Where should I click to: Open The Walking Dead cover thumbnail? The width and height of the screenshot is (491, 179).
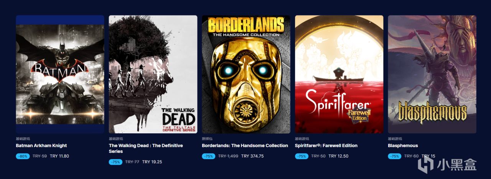[153, 74]
